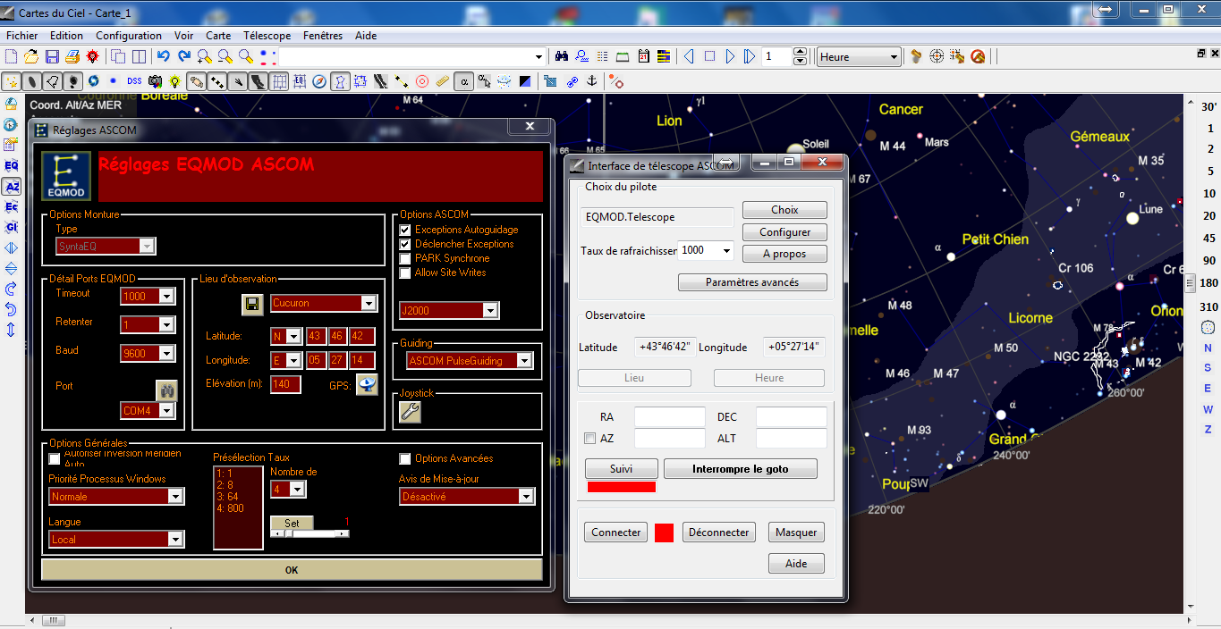Click the zoom out magnifier icon
Image resolution: width=1221 pixels, height=629 pixels.
(x=225, y=56)
